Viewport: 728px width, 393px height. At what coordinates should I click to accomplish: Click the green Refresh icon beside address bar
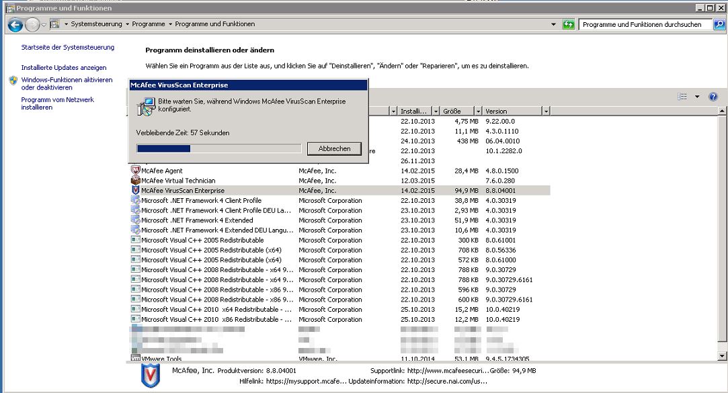click(x=568, y=25)
